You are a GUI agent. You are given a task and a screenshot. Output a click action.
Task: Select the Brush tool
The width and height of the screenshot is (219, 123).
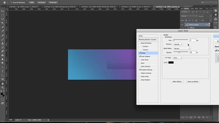click(x=2, y=39)
